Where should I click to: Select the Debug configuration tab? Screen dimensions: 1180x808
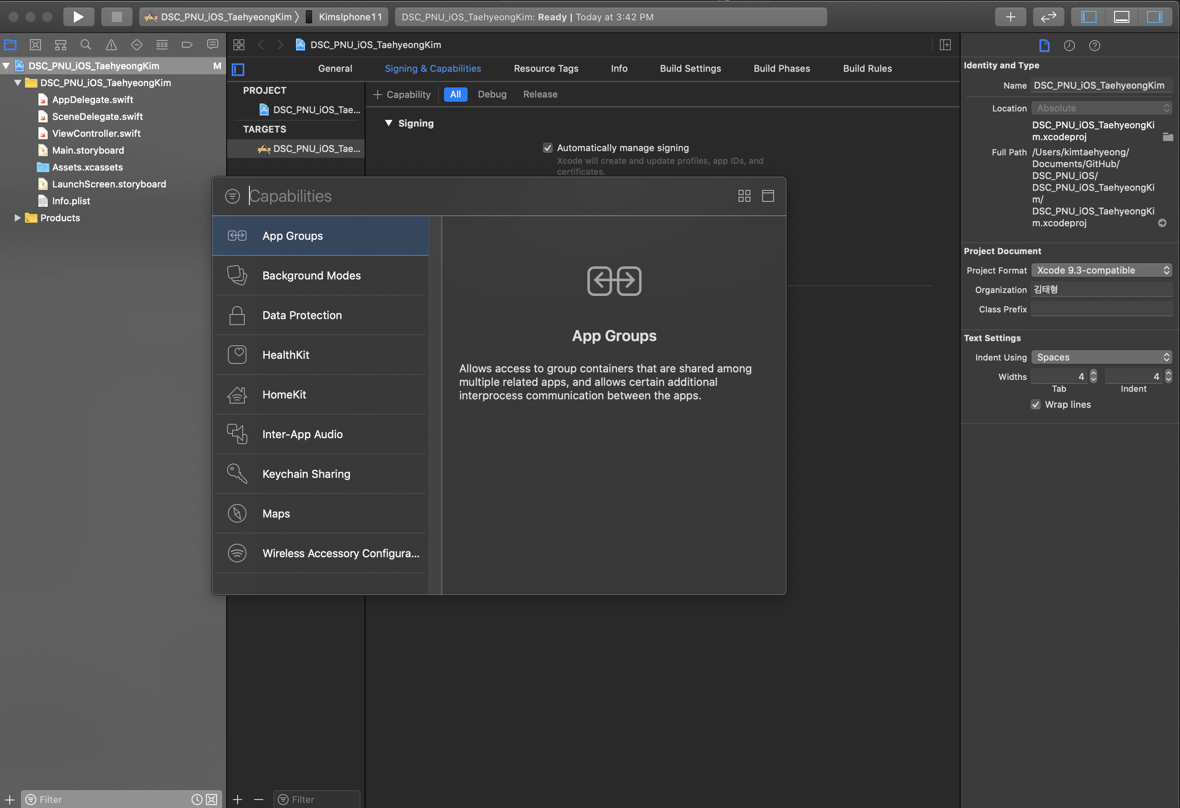492,95
